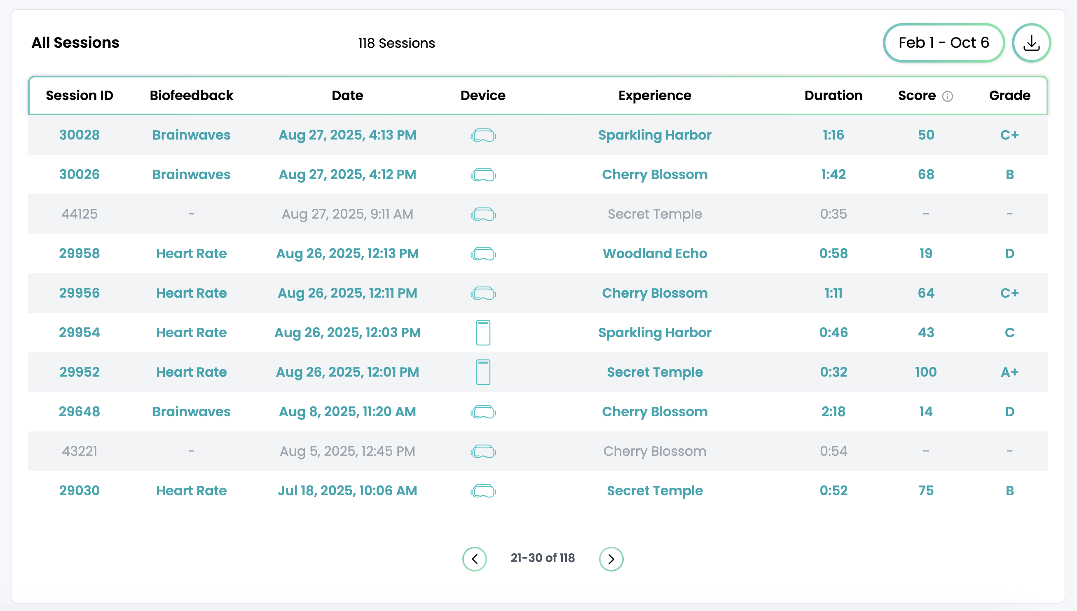
Task: Open Biofeedback column header
Action: (192, 96)
